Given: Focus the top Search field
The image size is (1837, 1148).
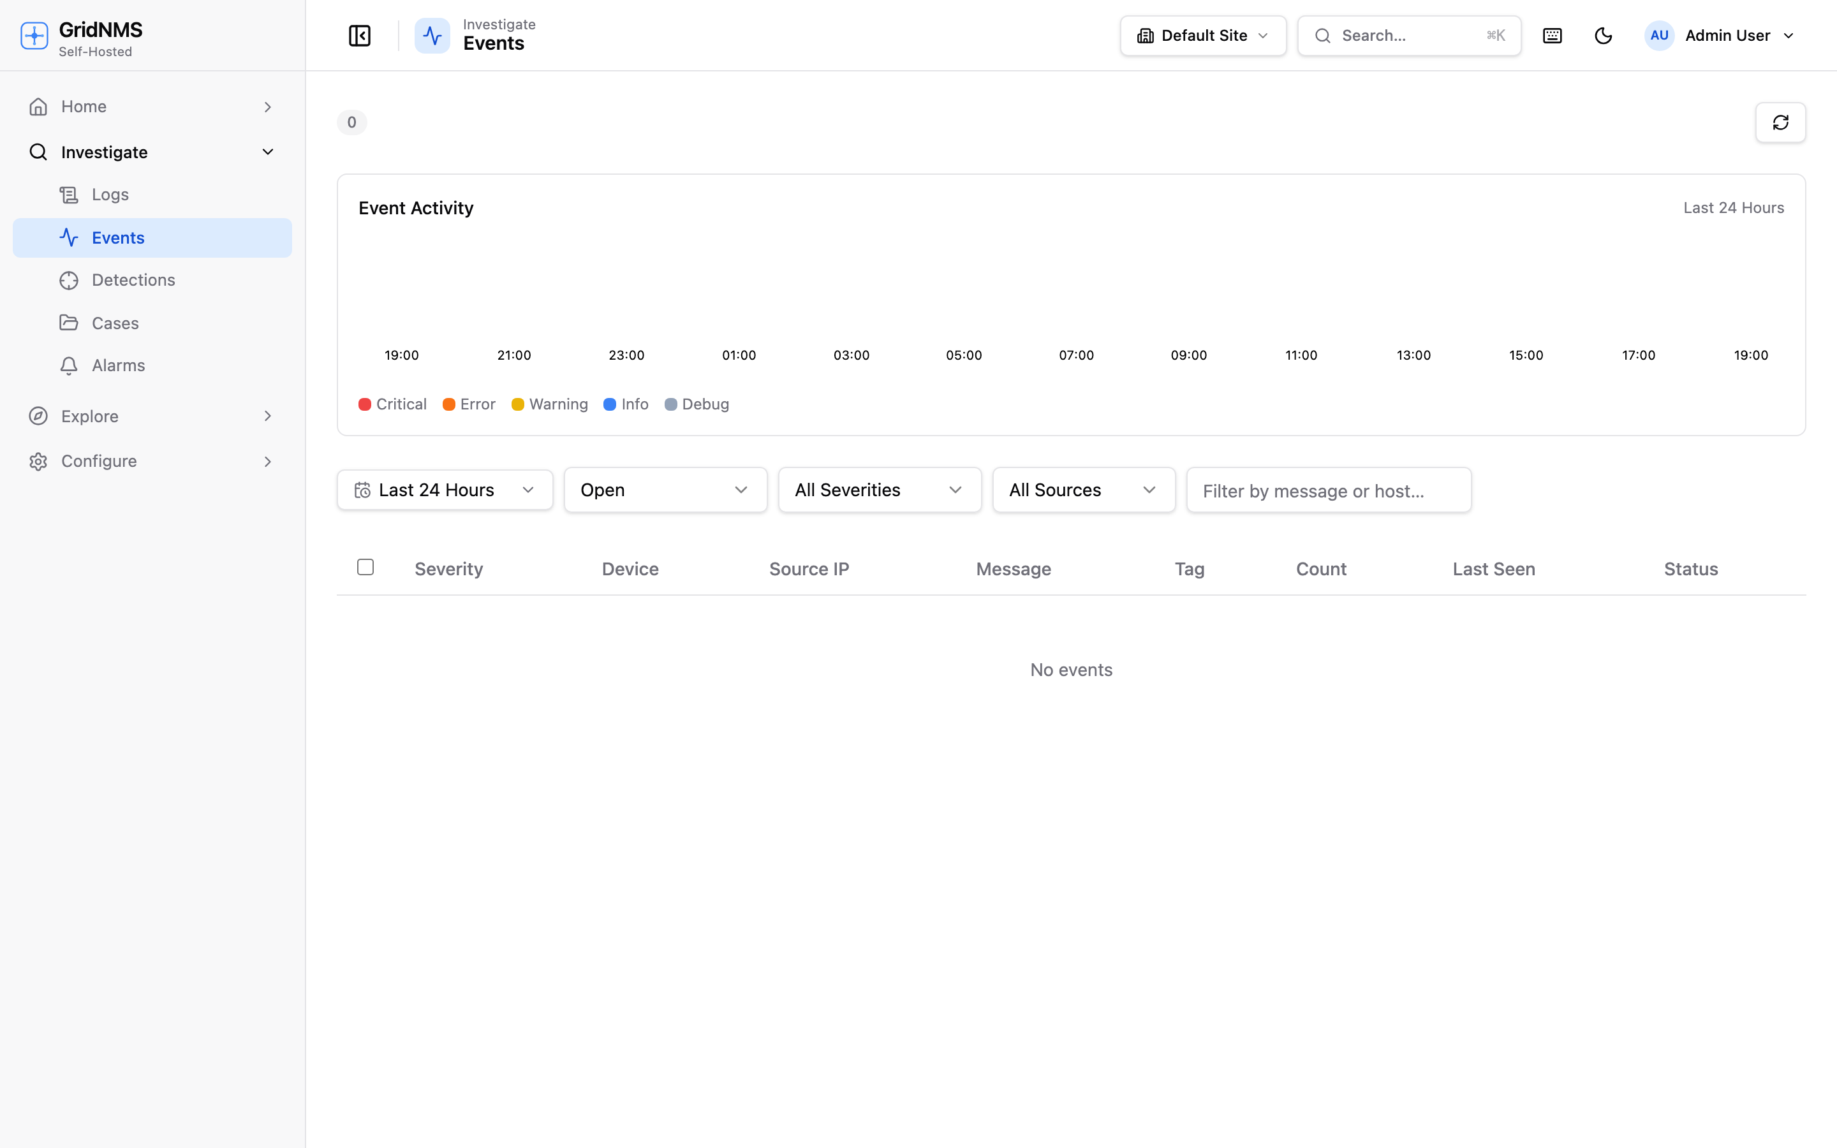Looking at the screenshot, I should [x=1409, y=36].
